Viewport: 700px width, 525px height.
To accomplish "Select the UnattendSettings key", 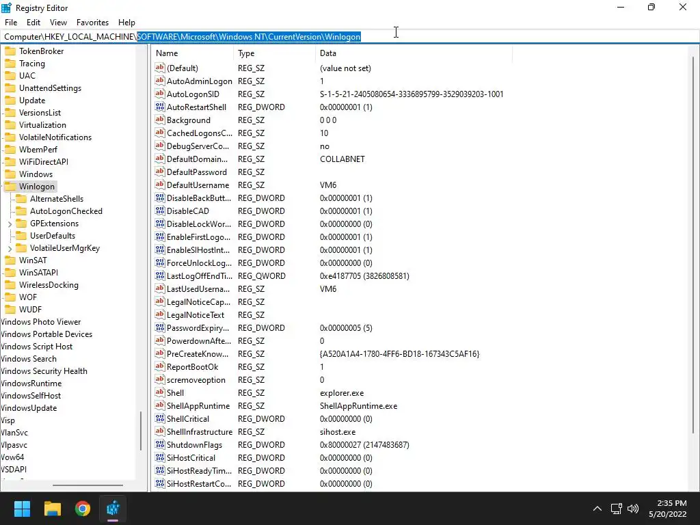I will 50,88.
